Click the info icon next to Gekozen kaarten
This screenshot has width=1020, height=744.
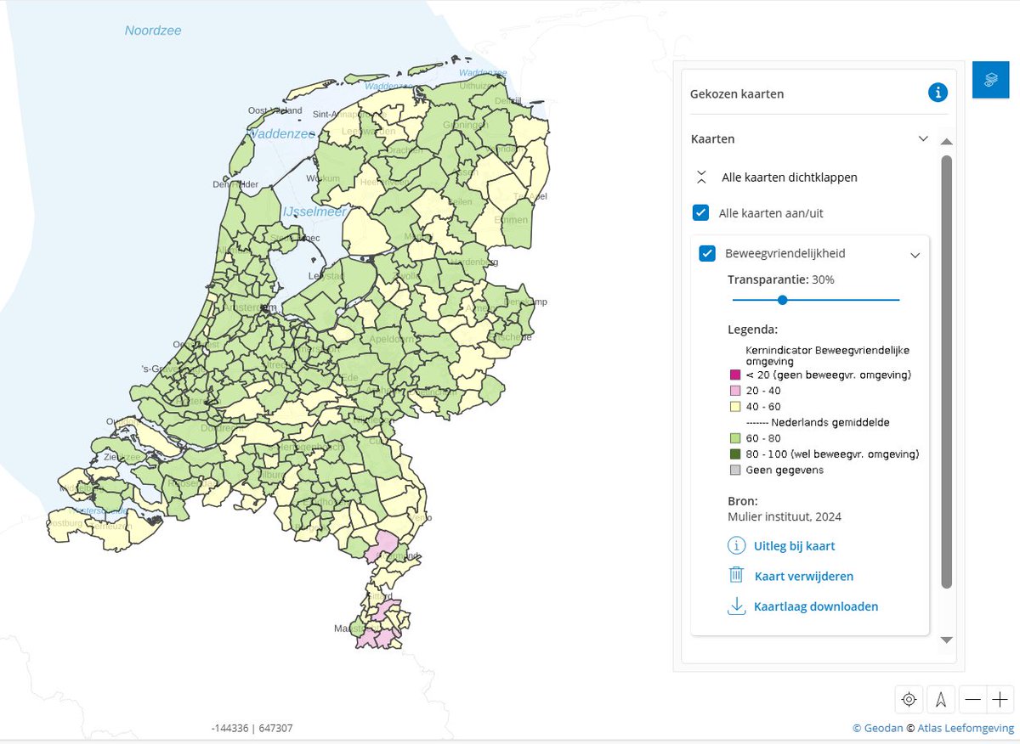[x=938, y=93]
